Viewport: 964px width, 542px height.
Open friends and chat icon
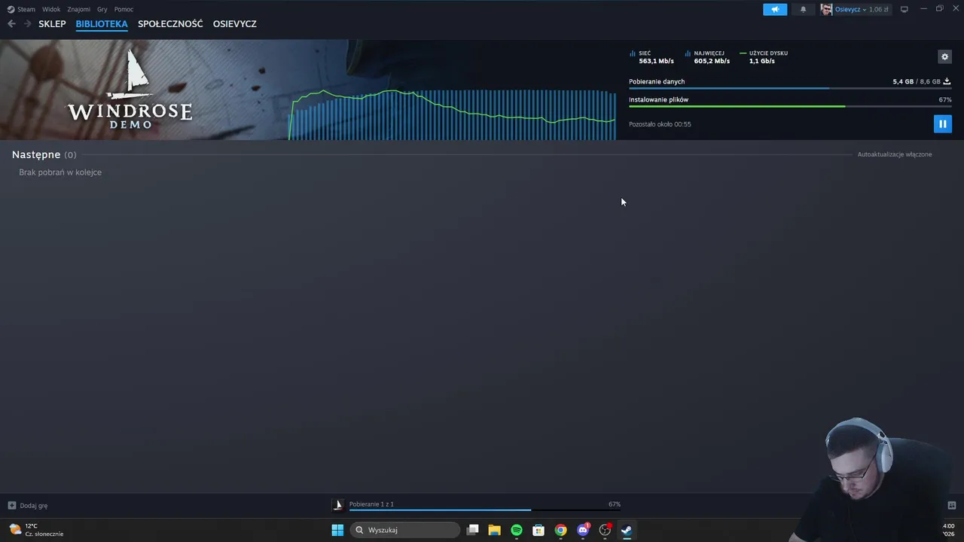click(x=951, y=505)
